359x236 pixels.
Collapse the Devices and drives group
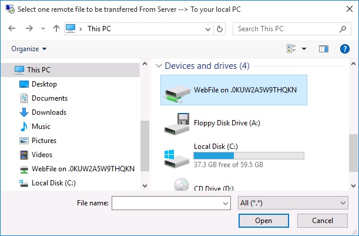(157, 66)
